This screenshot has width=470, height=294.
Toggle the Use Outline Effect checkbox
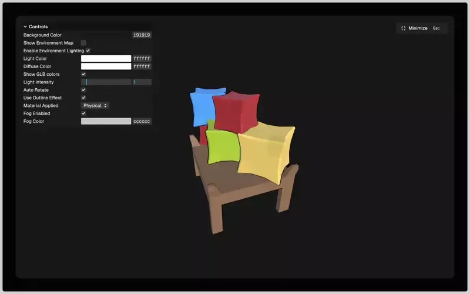click(x=83, y=98)
